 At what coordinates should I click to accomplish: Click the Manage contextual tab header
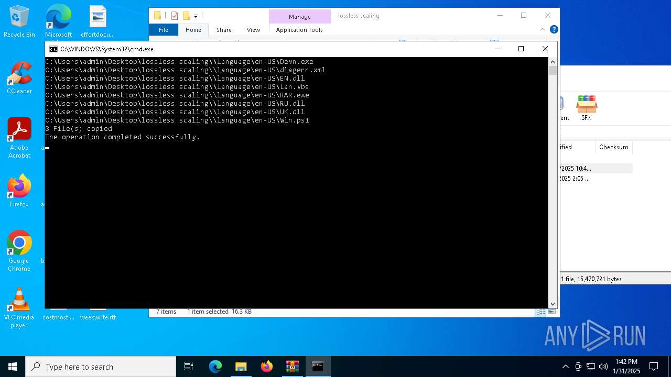tap(300, 17)
